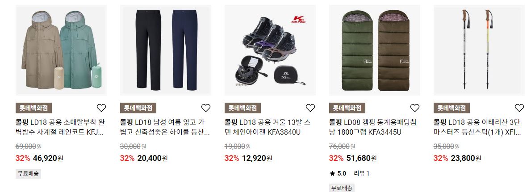
Task: Open the 동계용패딩침낭 KFA3445U title link
Action: 372,127
